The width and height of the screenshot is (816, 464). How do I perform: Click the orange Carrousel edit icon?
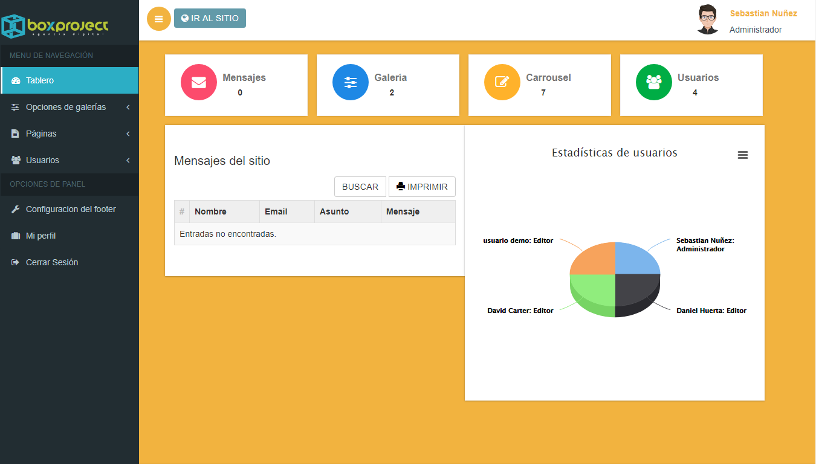pos(502,82)
